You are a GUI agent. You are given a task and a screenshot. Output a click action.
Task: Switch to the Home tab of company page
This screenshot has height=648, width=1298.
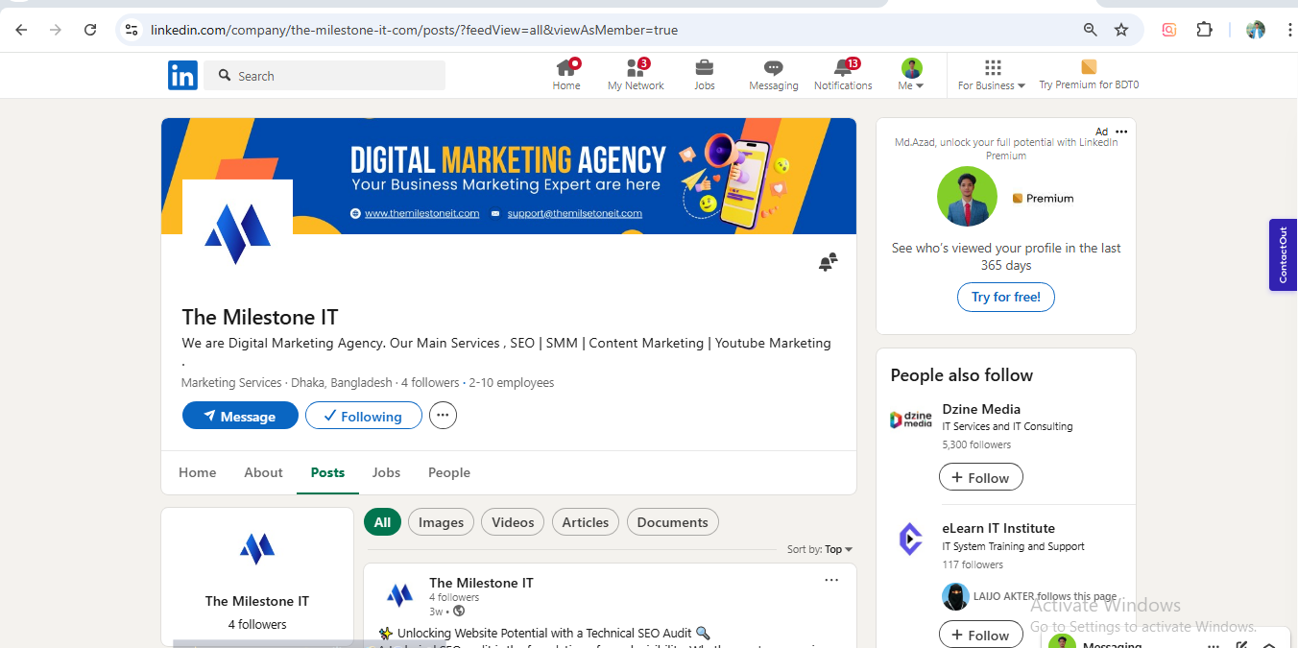197,472
